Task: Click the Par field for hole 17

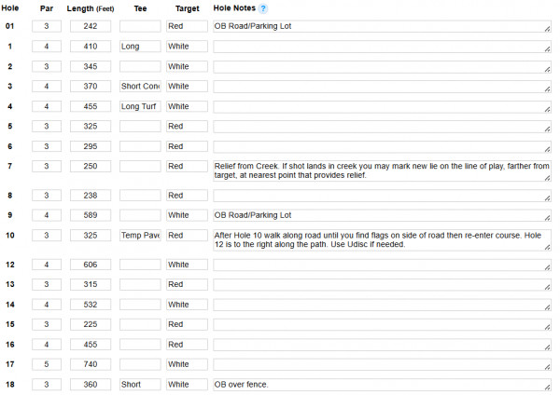Action: click(47, 364)
